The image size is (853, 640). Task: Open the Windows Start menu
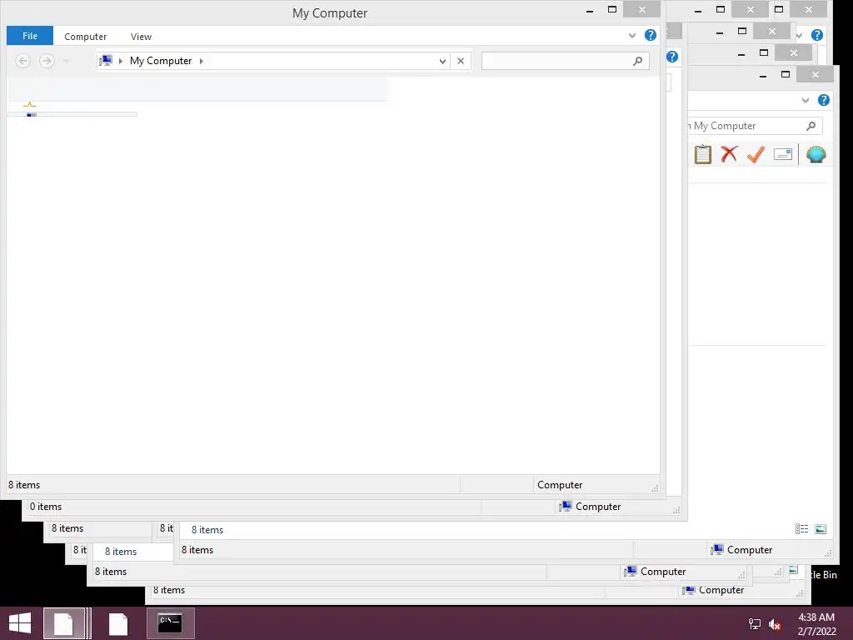[x=20, y=623]
